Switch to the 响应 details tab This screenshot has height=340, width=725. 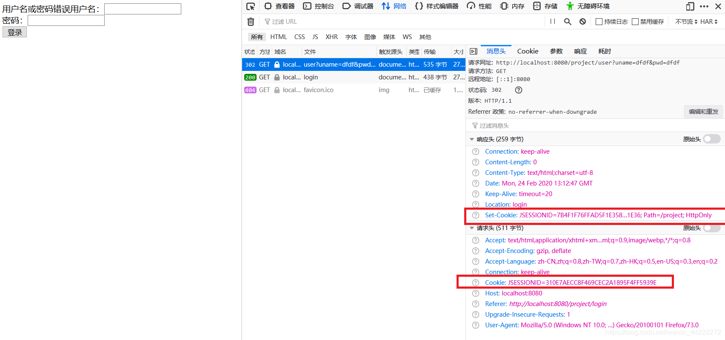point(580,51)
